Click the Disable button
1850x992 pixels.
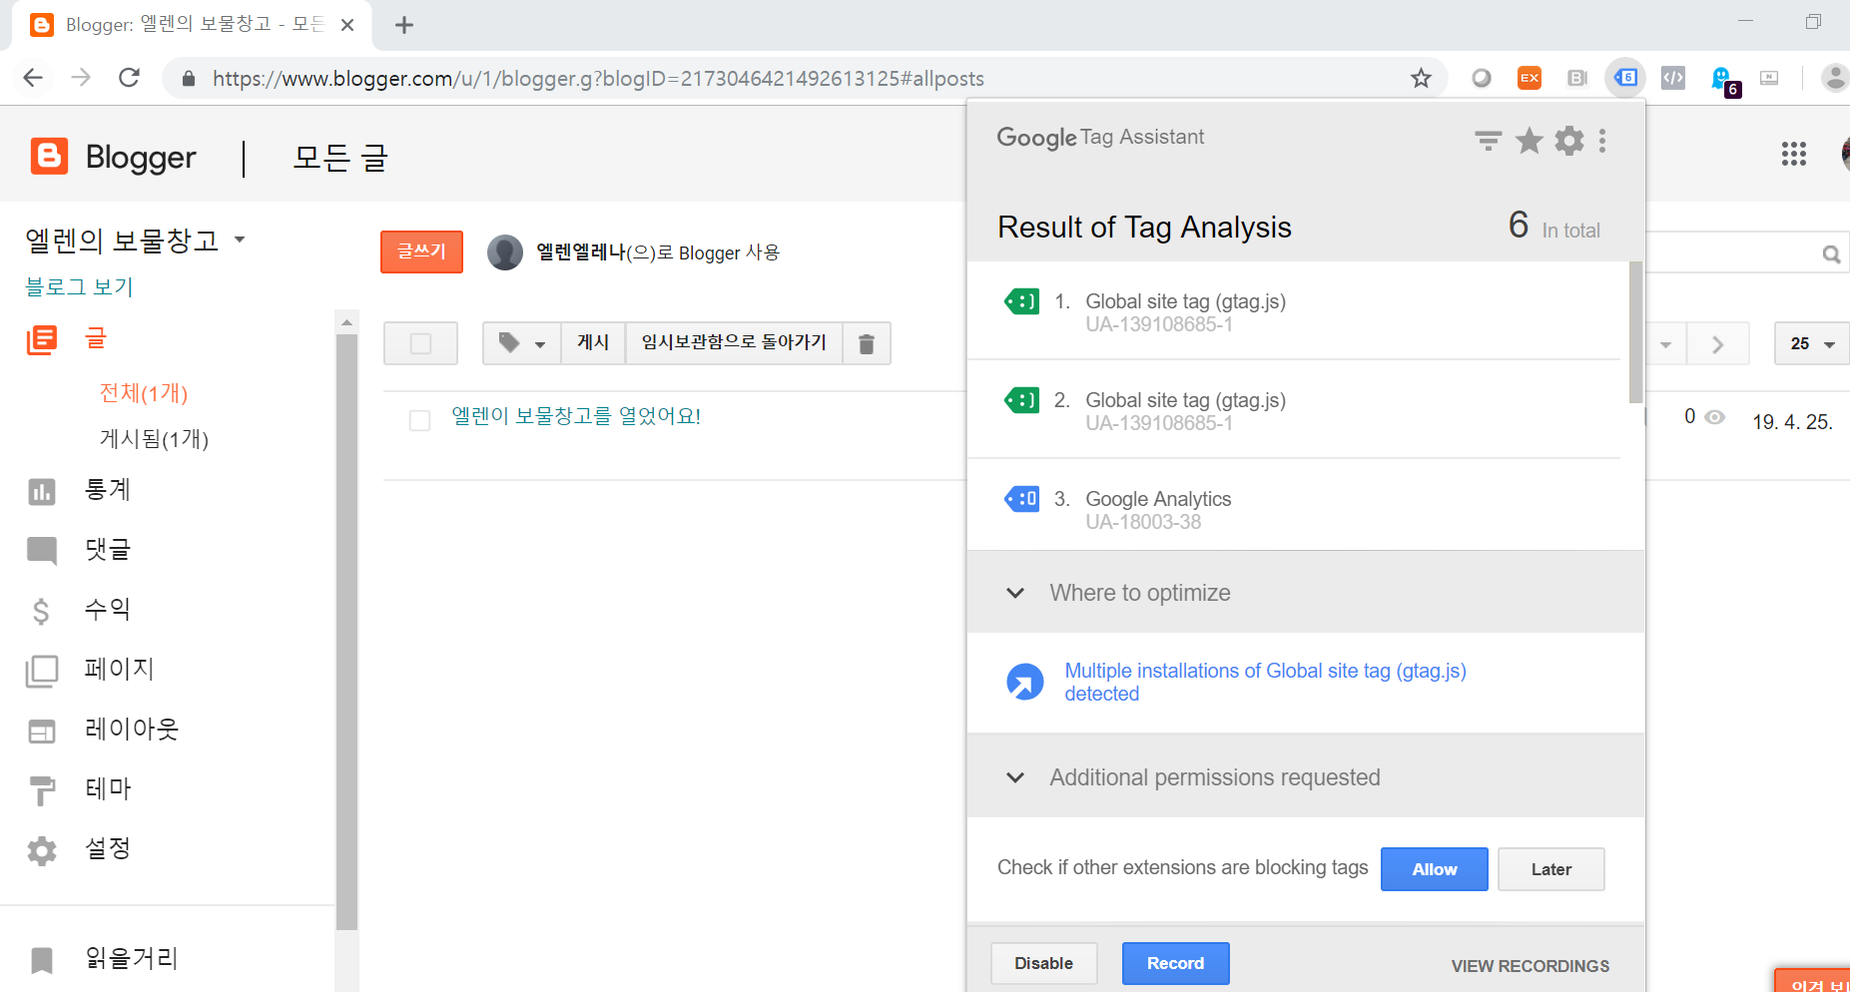click(1044, 964)
